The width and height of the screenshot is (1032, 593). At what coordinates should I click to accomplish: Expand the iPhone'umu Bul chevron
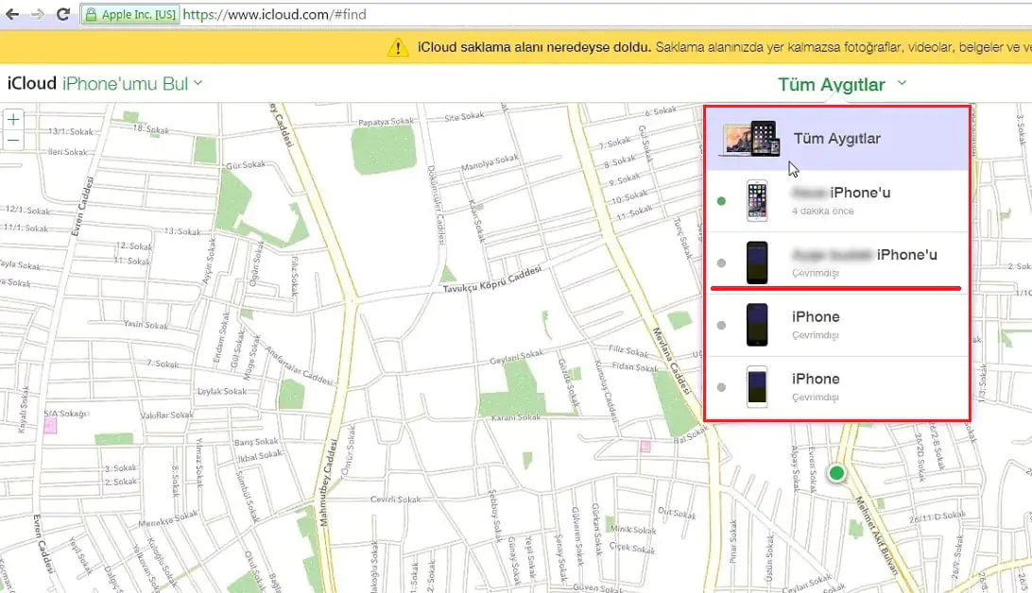coord(198,83)
